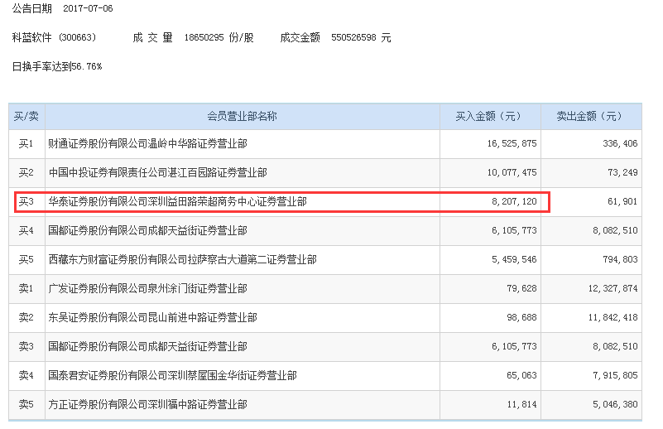Image resolution: width=663 pixels, height=429 pixels.
Task: Select the 卖4 row label
Action: 26,376
